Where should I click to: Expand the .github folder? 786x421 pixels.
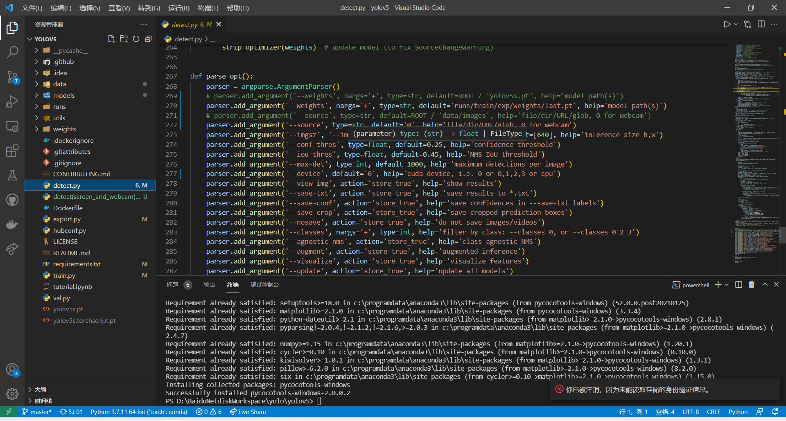36,61
